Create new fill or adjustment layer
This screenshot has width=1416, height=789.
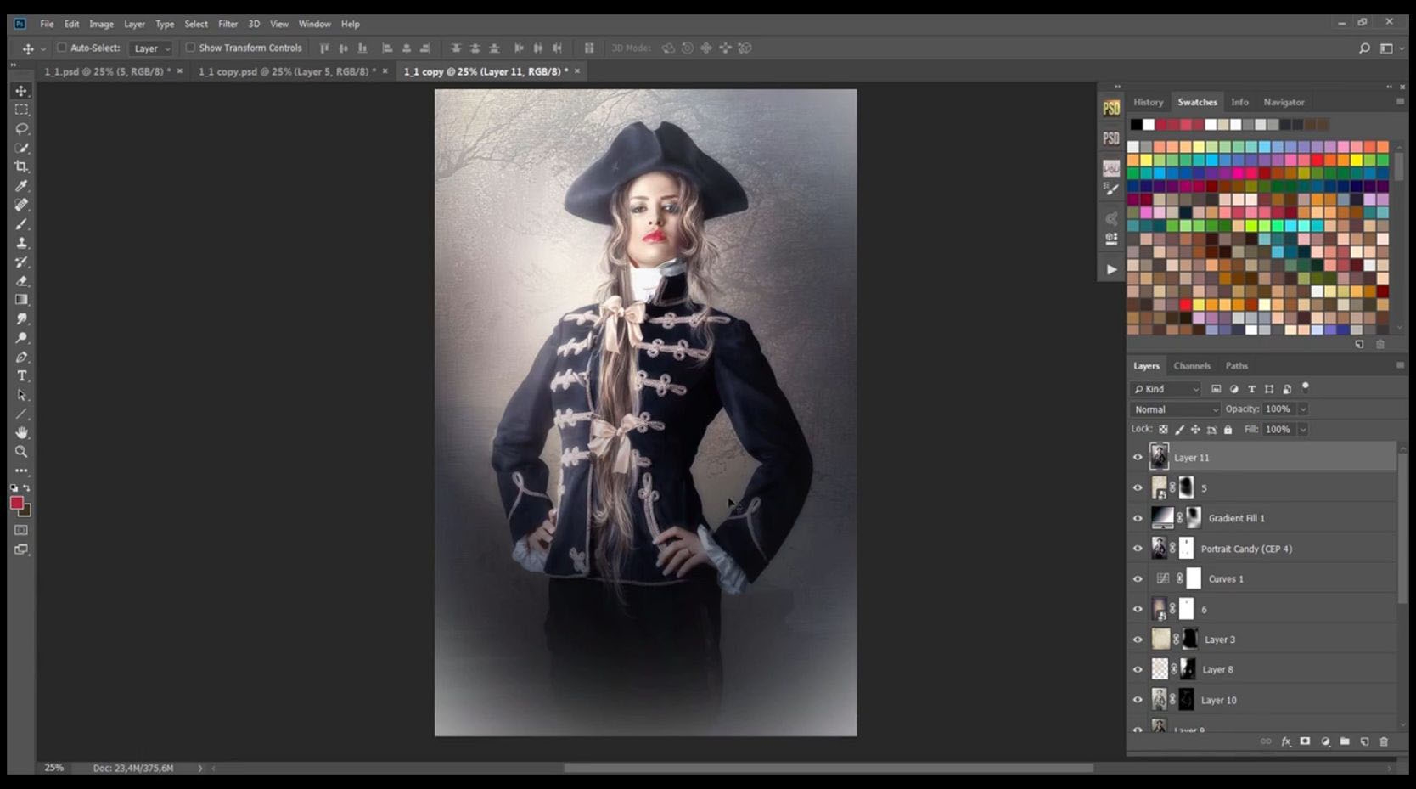tap(1325, 741)
